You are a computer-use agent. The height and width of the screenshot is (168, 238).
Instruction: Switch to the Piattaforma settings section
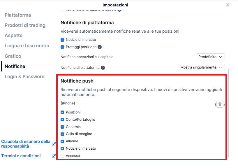tap(18, 15)
